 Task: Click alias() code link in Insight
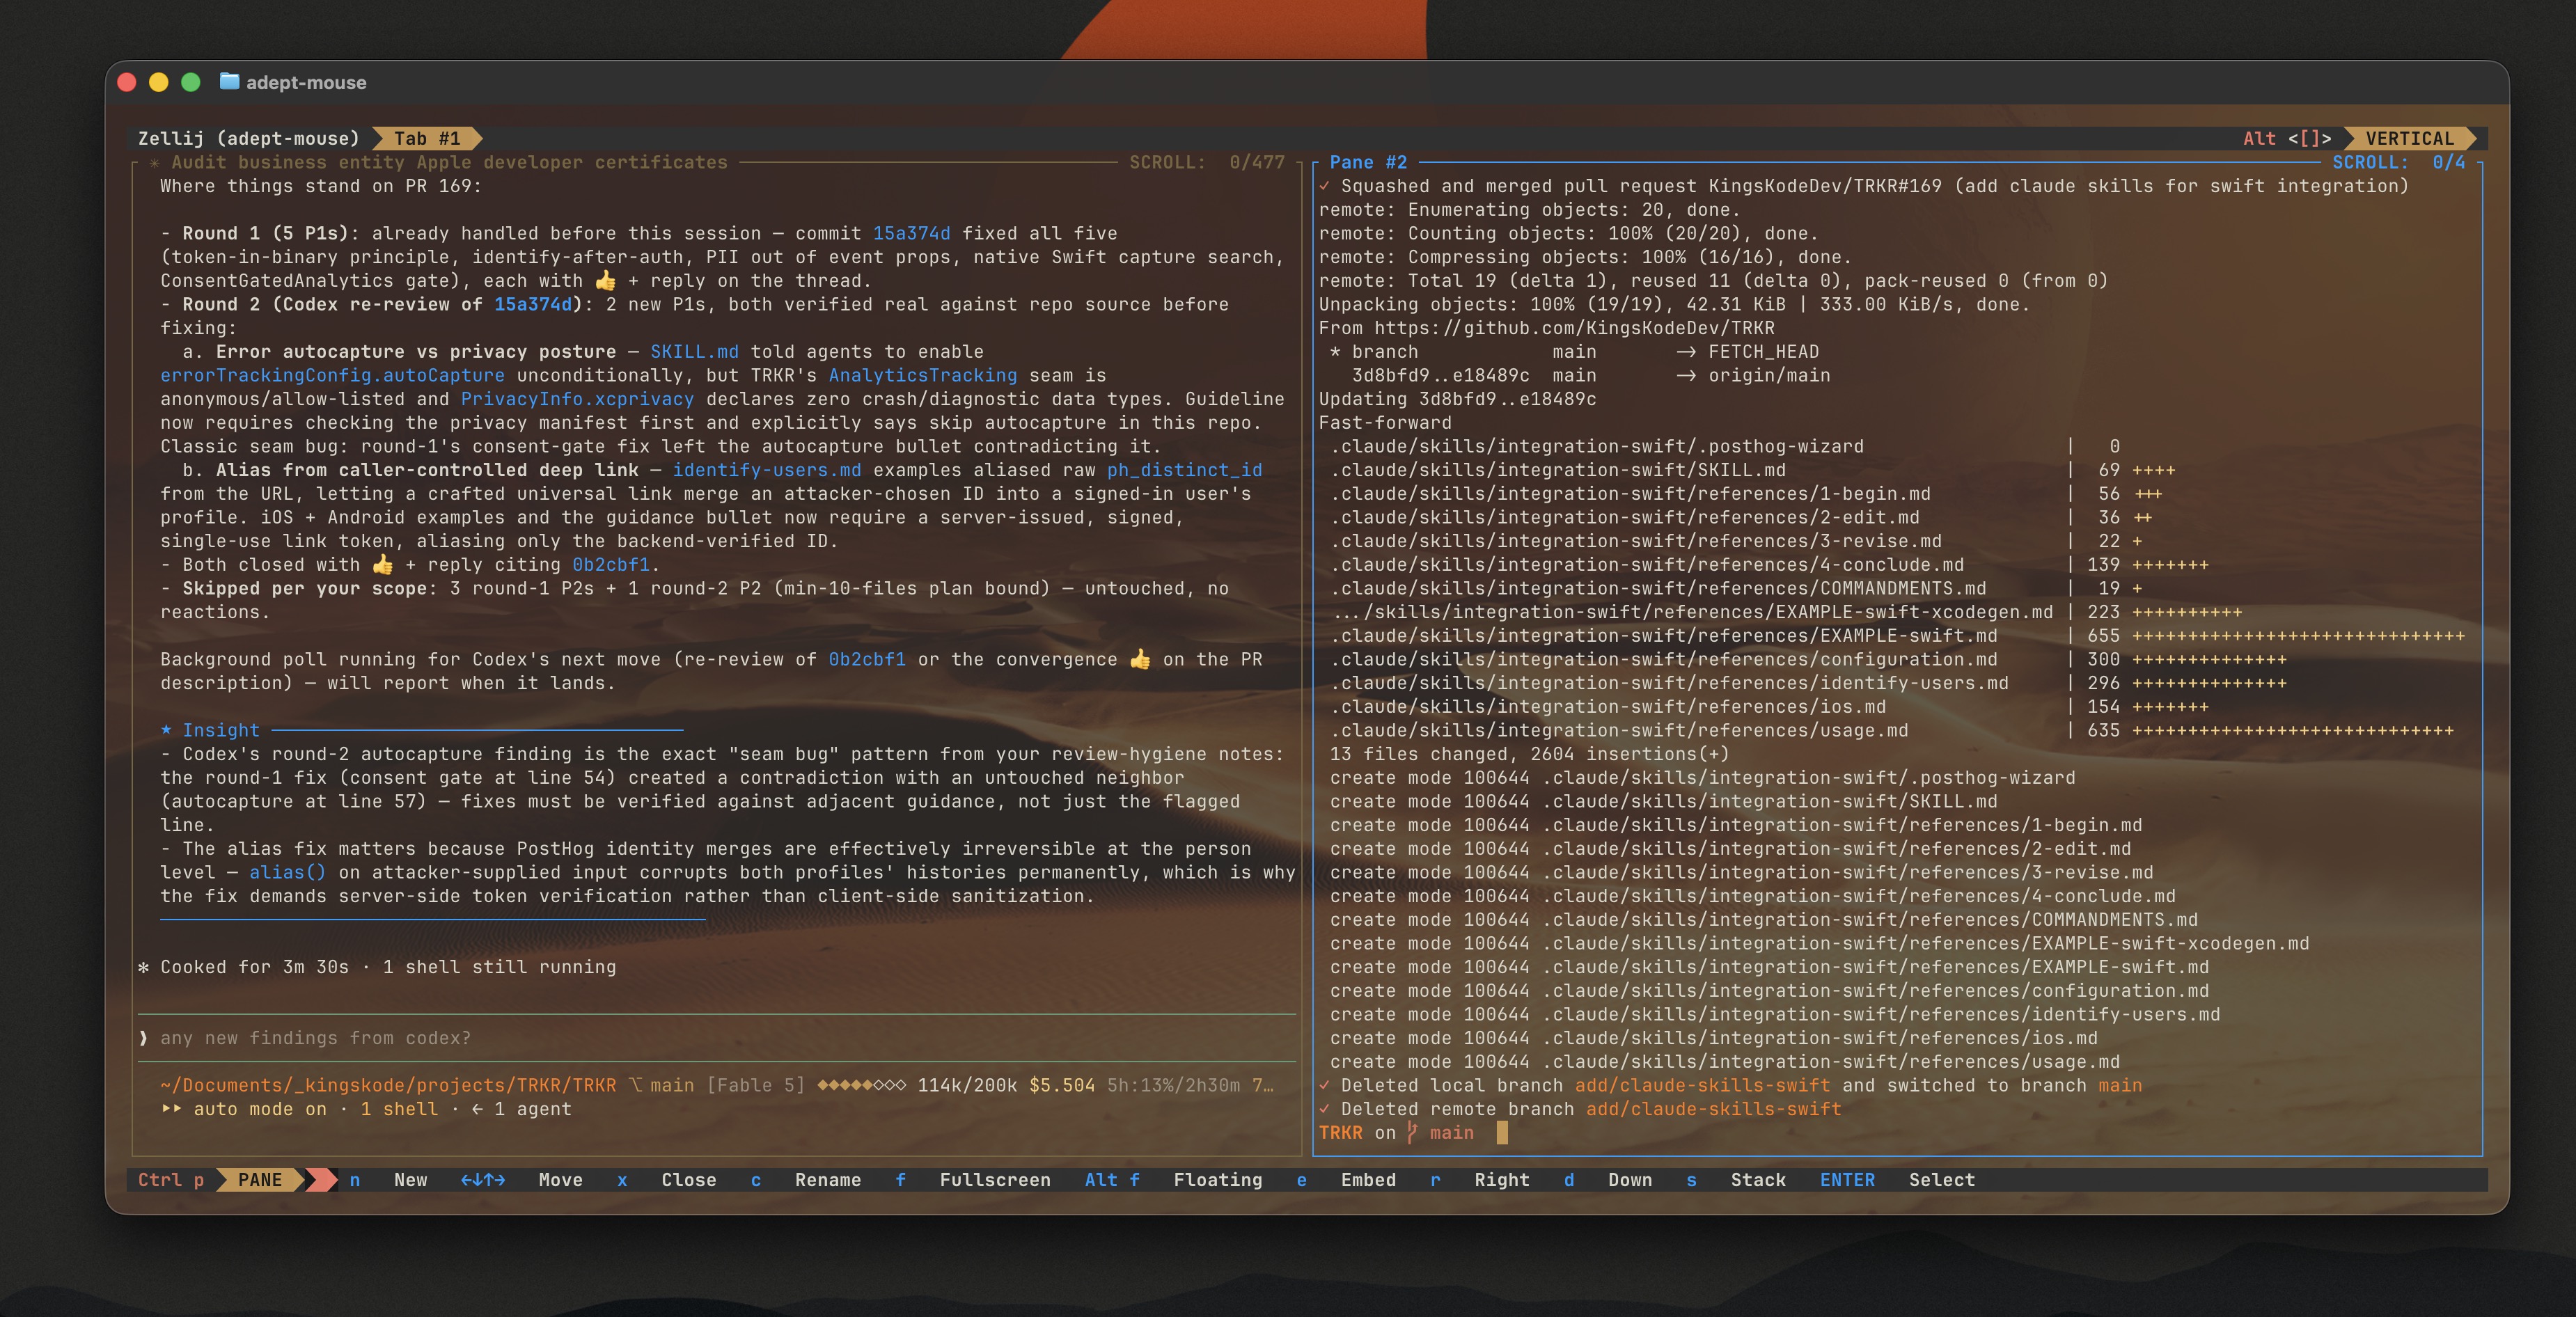tap(287, 872)
